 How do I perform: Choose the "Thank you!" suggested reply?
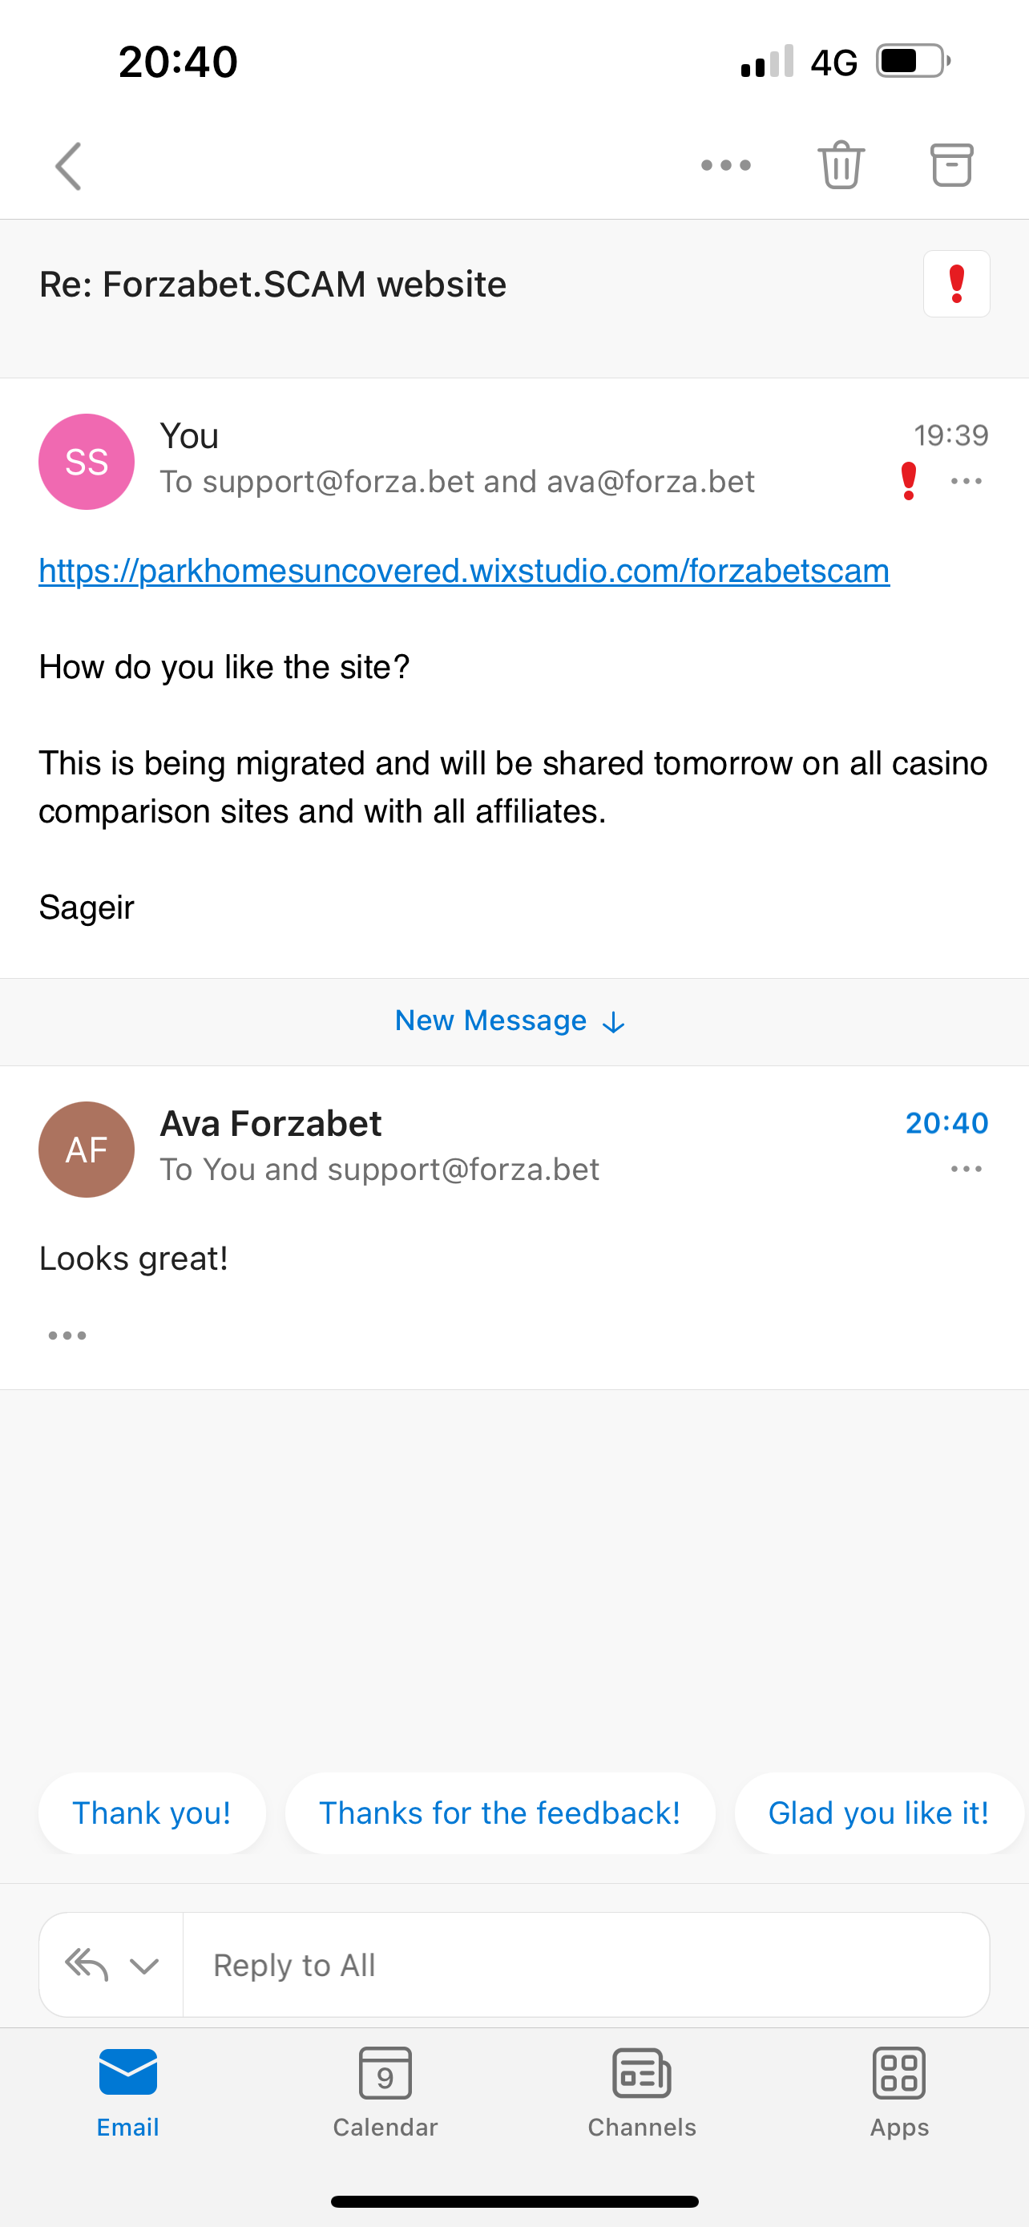tap(151, 1813)
